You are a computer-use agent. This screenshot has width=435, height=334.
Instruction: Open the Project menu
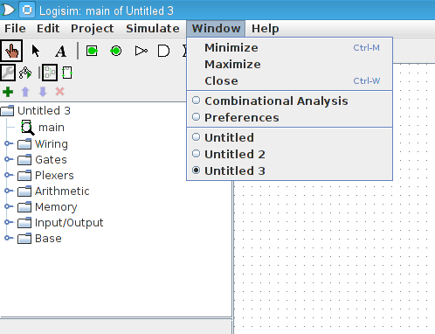(x=93, y=29)
